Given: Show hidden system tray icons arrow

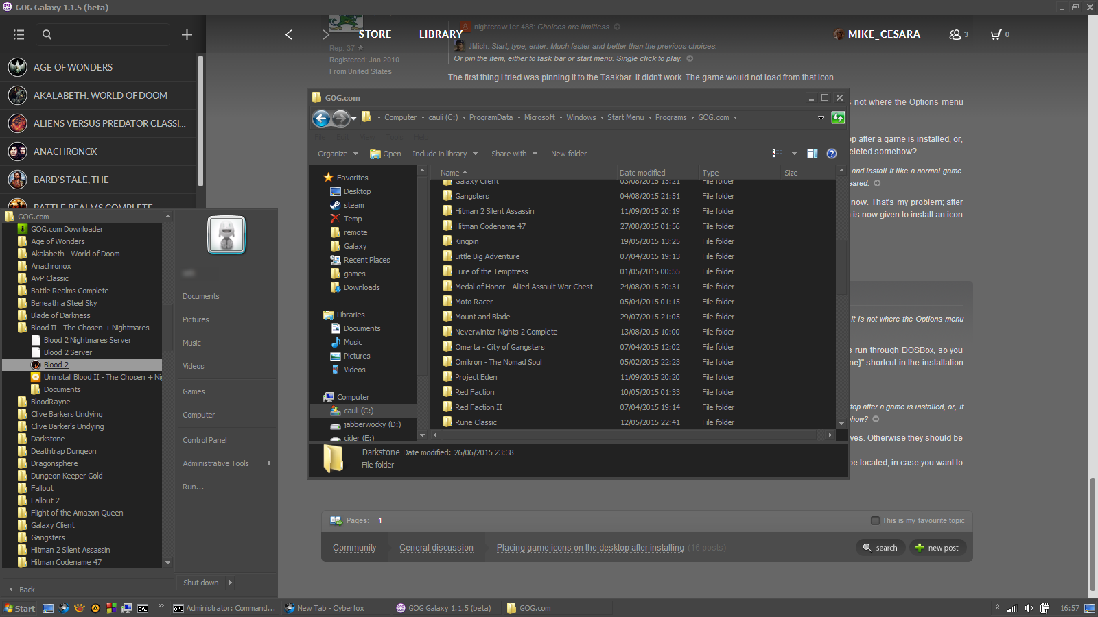Looking at the screenshot, I should [997, 607].
